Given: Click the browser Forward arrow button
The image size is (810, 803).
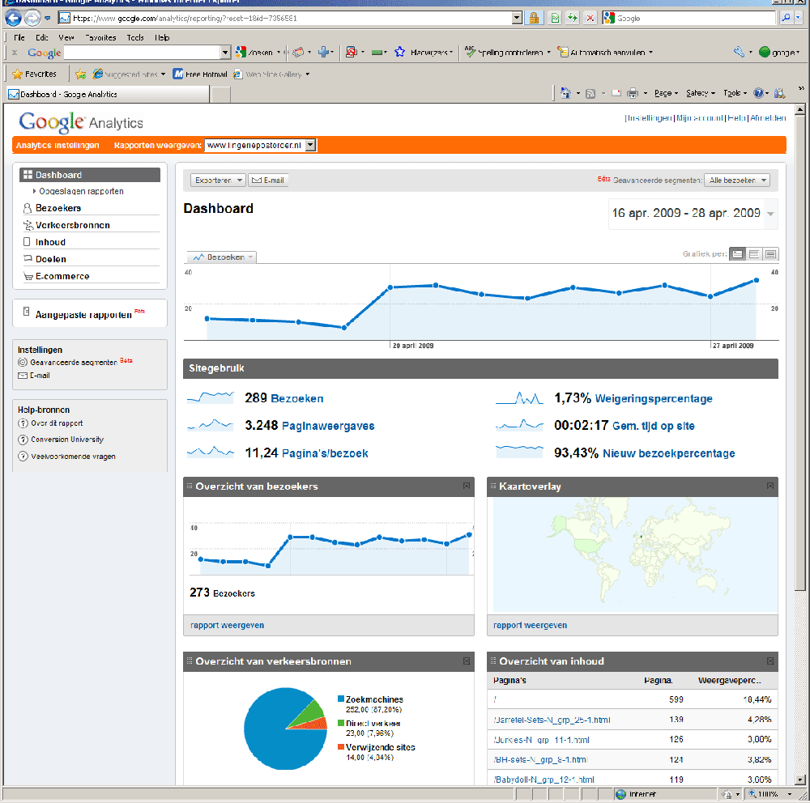Looking at the screenshot, I should [x=32, y=18].
